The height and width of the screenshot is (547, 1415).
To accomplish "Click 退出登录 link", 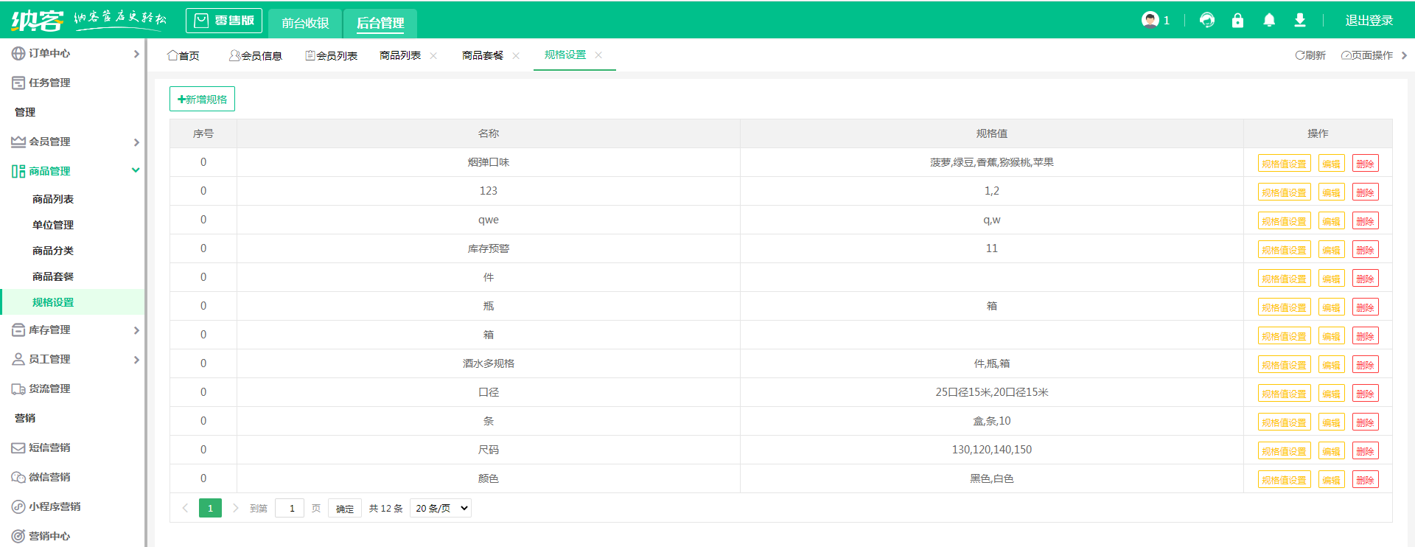I will 1369,21.
